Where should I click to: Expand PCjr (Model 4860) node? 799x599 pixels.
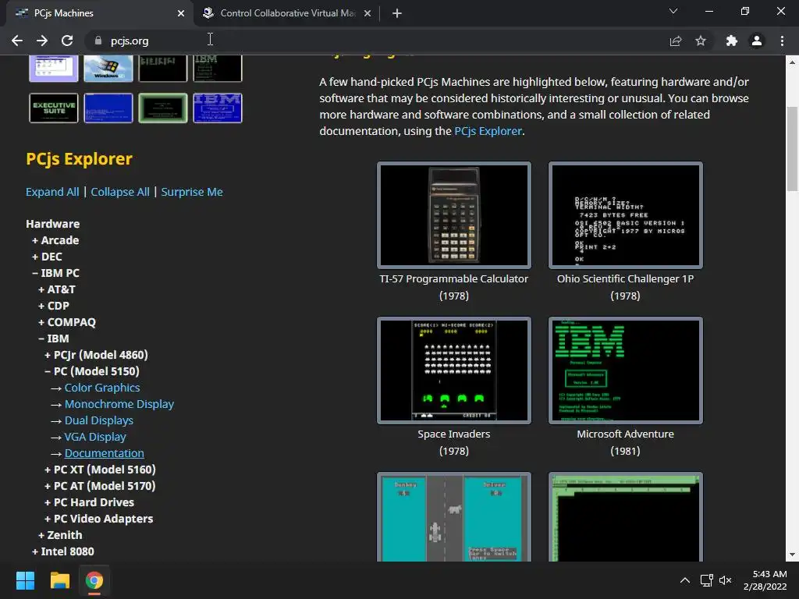coord(96,355)
